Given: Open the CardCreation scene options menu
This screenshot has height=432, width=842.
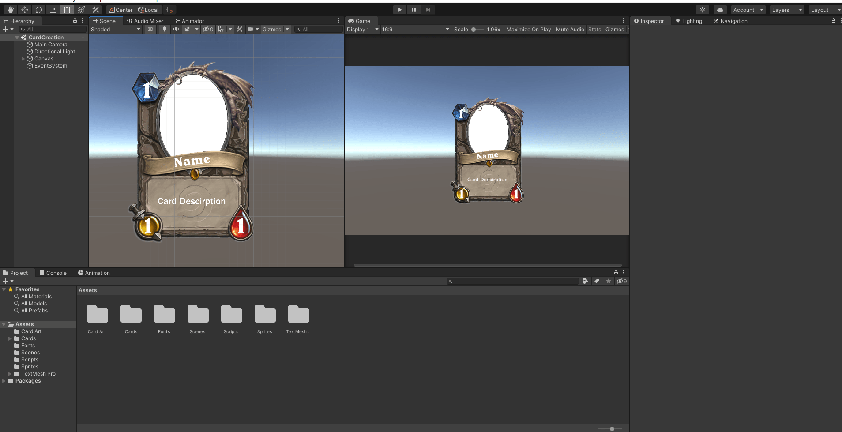Looking at the screenshot, I should pyautogui.click(x=83, y=38).
